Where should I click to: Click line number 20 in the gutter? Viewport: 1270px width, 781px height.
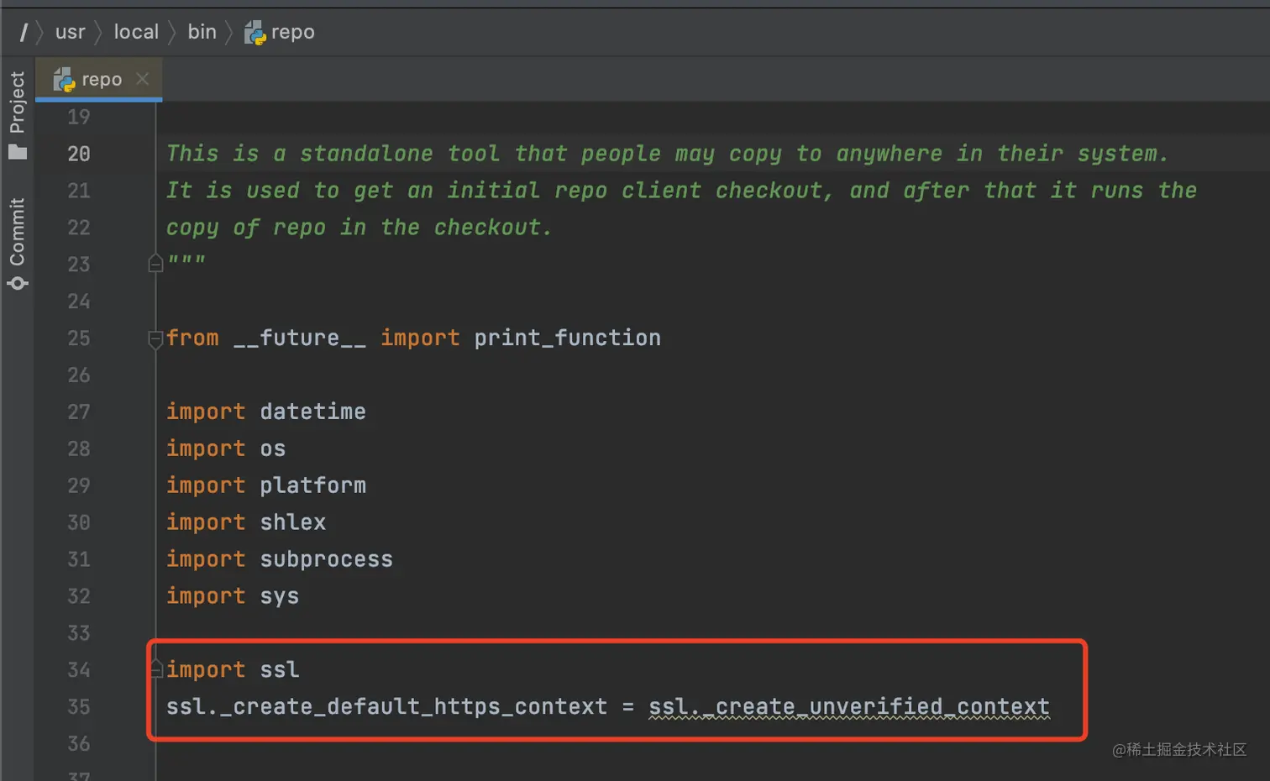(79, 154)
